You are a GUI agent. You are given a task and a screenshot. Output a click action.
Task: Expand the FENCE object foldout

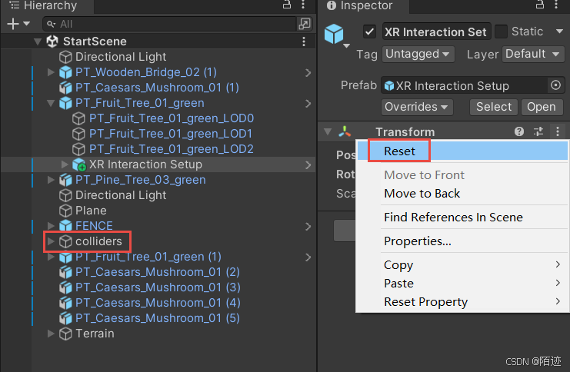click(x=51, y=226)
